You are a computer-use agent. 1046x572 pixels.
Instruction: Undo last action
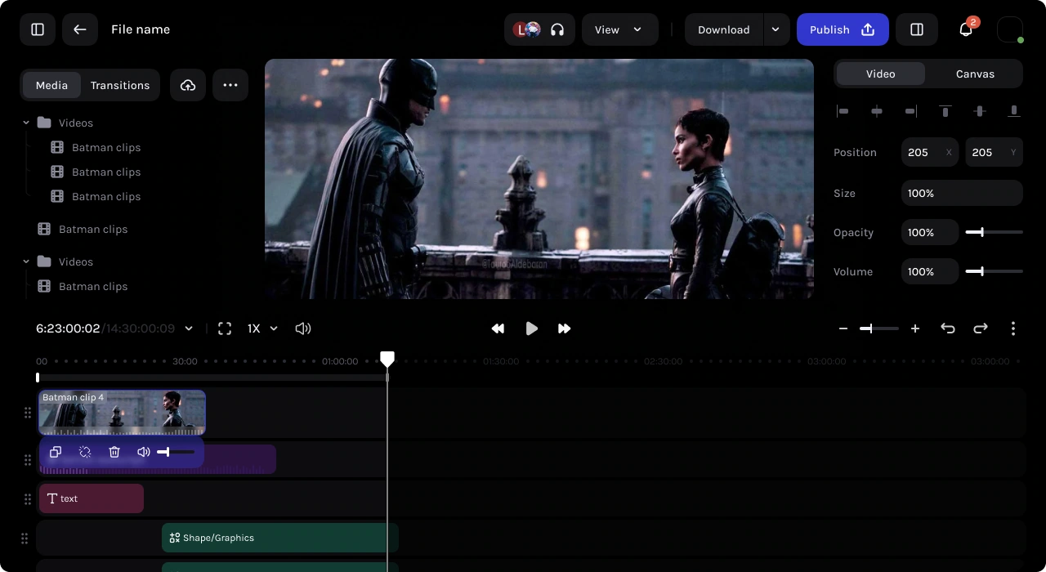click(948, 328)
